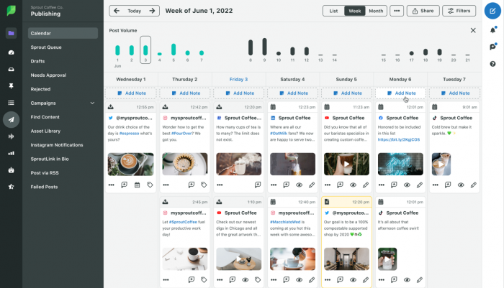This screenshot has width=504, height=288.
Task: Open tag icon on the 12:55 pm espresso post
Action: pos(150,185)
